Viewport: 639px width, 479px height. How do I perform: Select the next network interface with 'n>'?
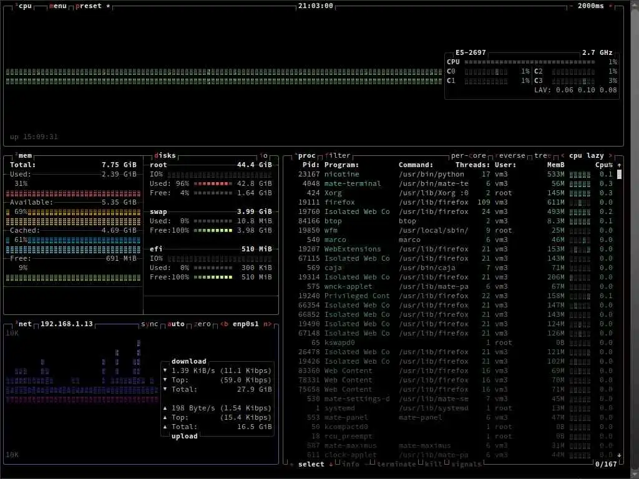[x=267, y=324]
